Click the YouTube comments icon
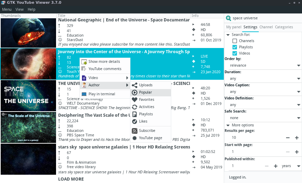Viewport: 302px width, 183px height. [x=84, y=69]
